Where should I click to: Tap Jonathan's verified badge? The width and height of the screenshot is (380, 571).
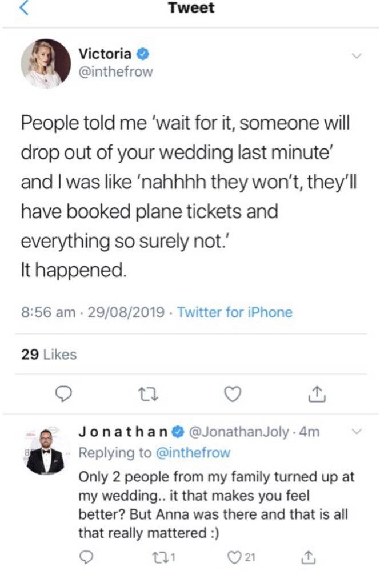pos(178,432)
